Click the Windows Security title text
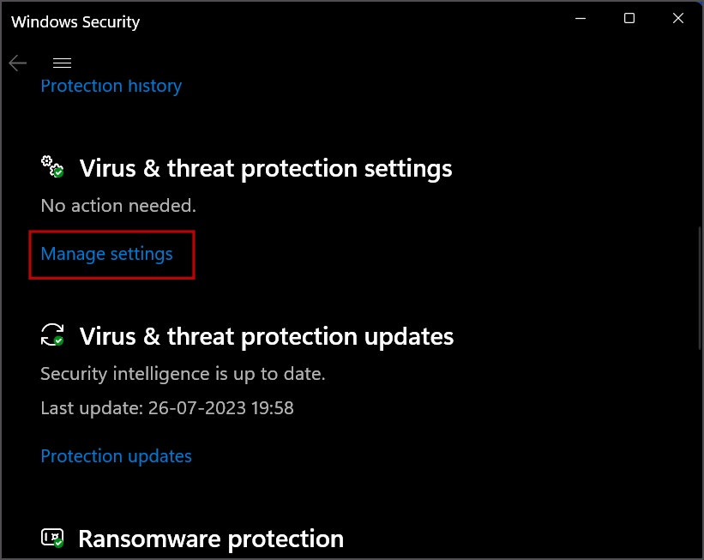Screen dimensions: 704x560 pos(75,22)
